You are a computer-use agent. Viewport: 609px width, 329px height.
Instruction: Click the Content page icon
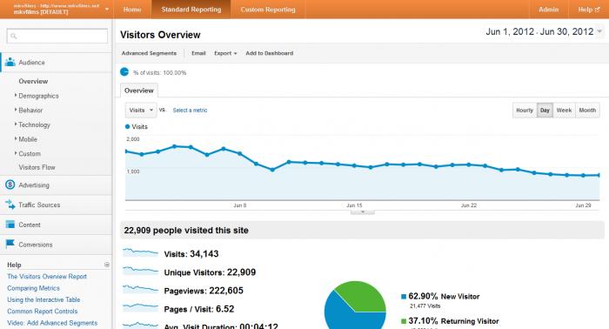click(10, 225)
